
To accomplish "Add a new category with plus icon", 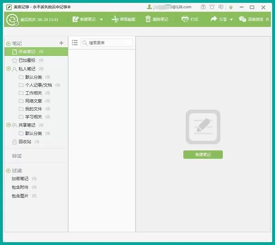I will [61, 43].
